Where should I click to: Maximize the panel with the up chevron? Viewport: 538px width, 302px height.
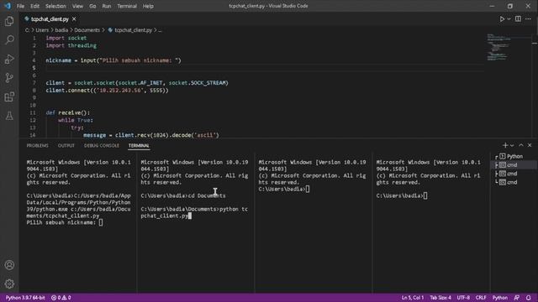(521, 145)
